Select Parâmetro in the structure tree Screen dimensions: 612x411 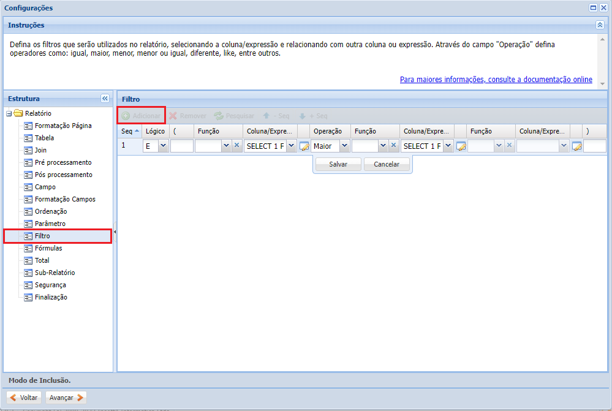50,224
